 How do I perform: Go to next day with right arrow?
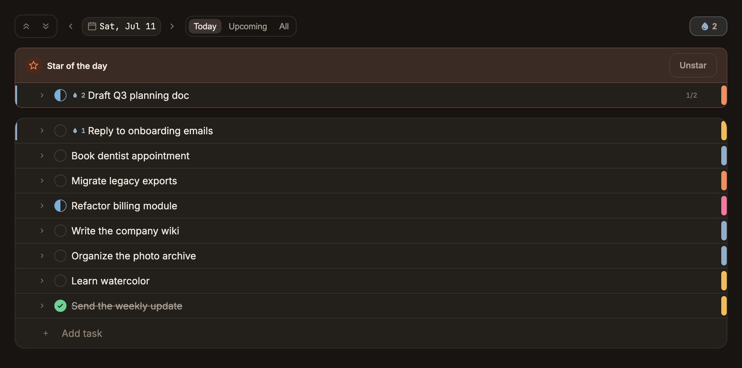click(172, 26)
